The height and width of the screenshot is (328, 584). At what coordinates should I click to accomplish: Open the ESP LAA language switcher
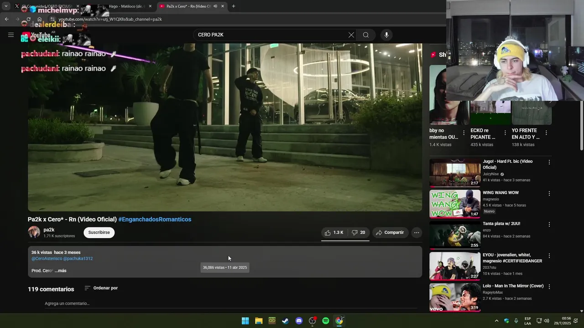pos(527,321)
